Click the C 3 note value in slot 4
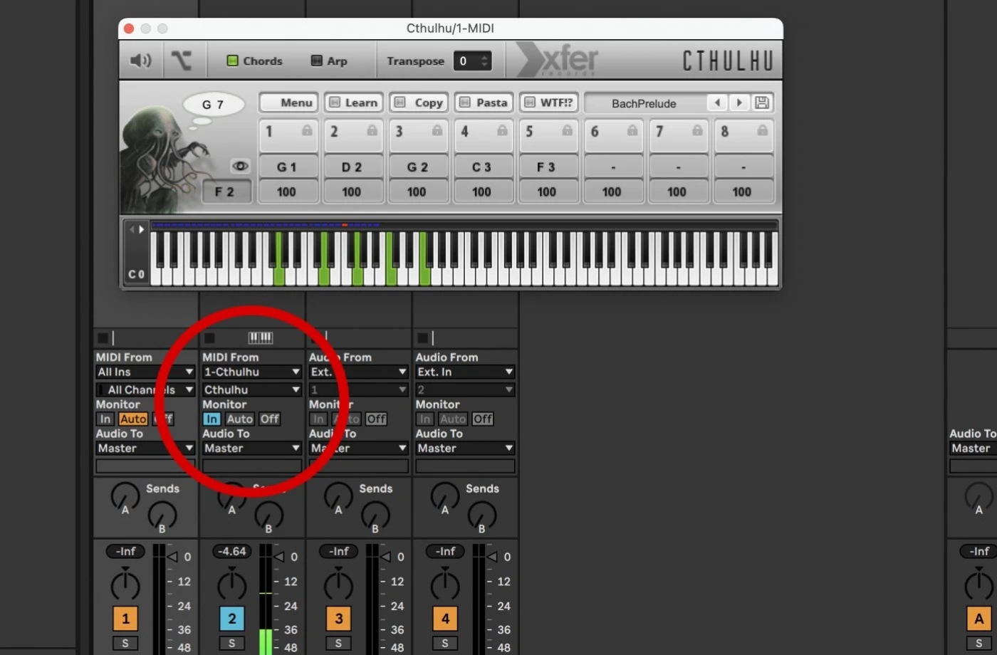This screenshot has width=997, height=655. [x=482, y=167]
